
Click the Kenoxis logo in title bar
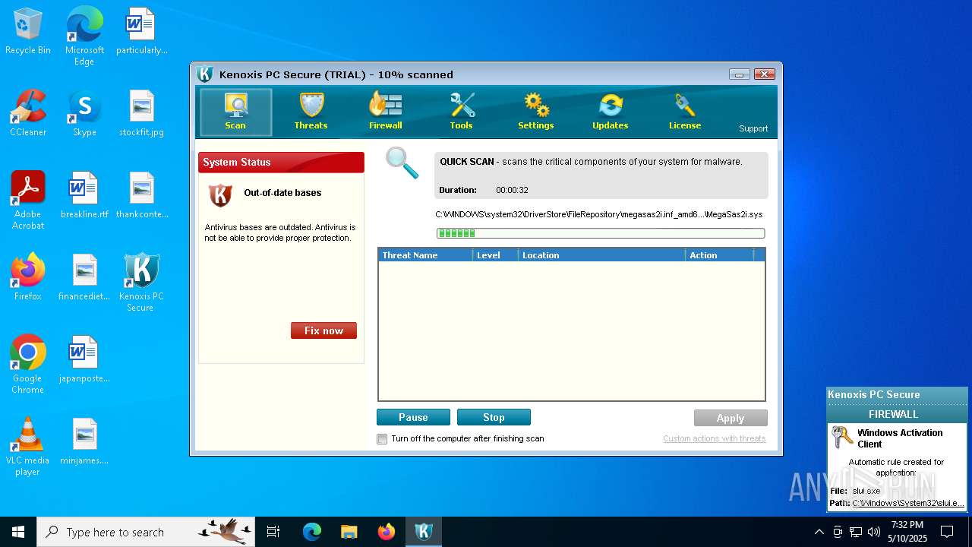click(204, 74)
